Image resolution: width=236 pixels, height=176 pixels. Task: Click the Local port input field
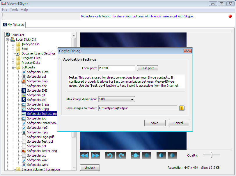tap(117, 68)
